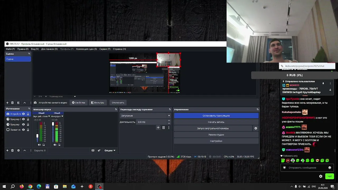338x190 pixels.
Task: Open the Вид (V) menu
Action: click(35, 49)
